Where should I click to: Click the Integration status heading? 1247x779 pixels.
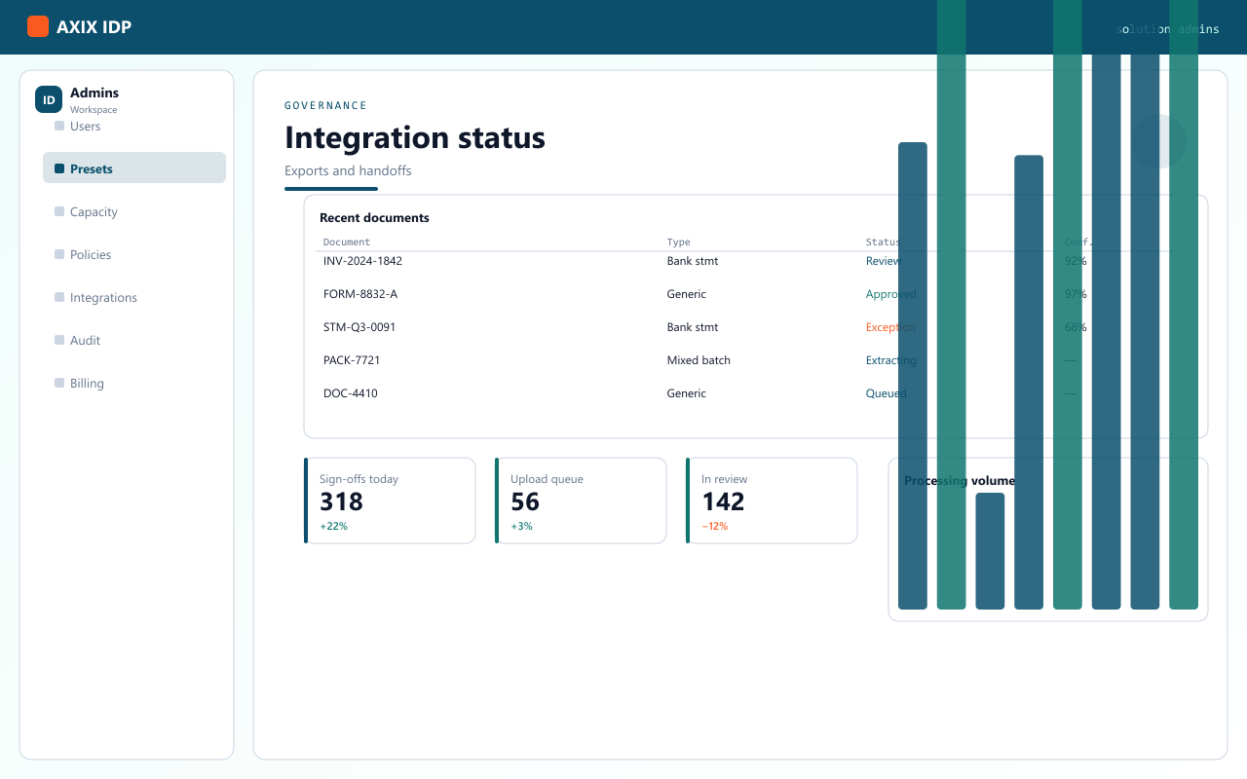point(415,137)
